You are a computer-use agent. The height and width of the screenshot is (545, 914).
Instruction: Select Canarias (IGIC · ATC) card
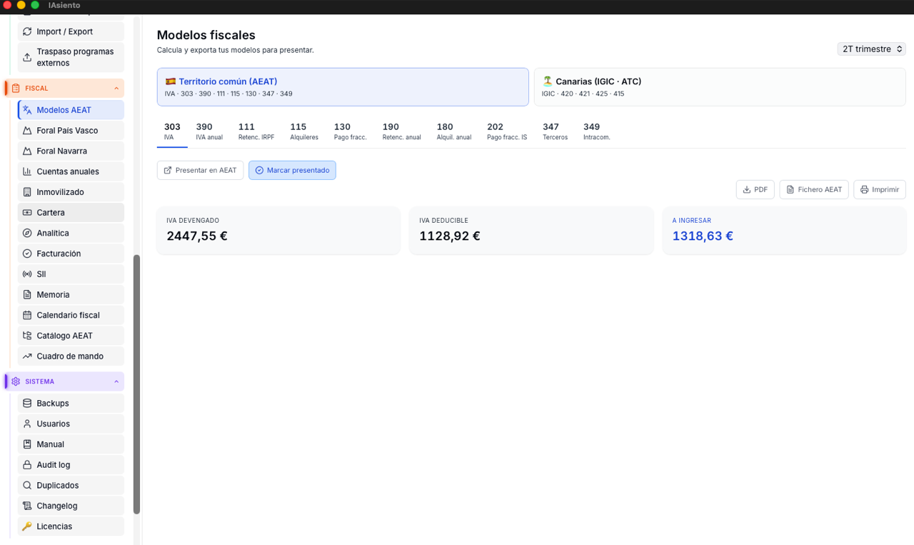(x=720, y=87)
